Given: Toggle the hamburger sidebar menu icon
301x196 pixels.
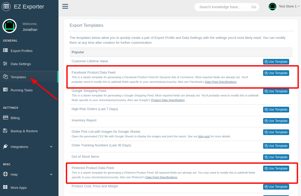Looking at the screenshot, I should [x=65, y=6].
